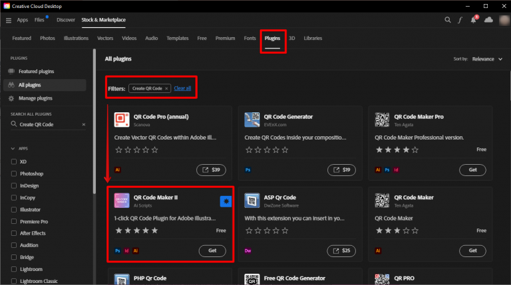Tick the Illustrator filter checkbox
This screenshot has height=285, width=511.
click(x=15, y=209)
